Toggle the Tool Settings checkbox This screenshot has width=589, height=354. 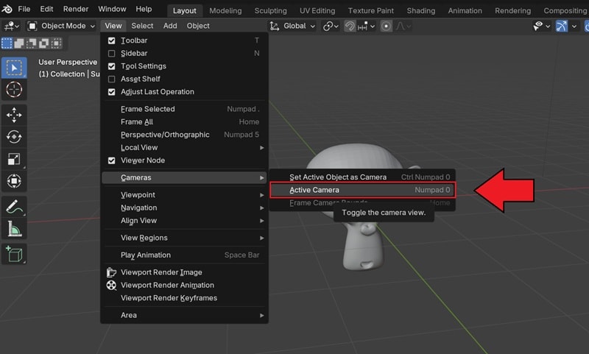[112, 66]
